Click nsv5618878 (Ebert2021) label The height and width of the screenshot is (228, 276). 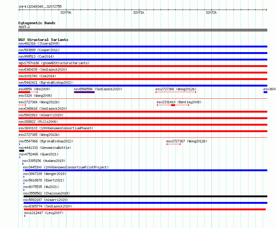(x=44, y=180)
